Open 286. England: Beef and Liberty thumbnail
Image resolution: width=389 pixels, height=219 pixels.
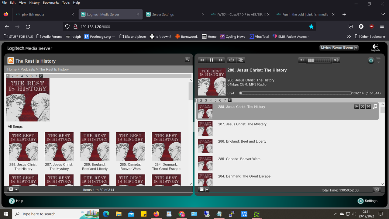[95, 147]
